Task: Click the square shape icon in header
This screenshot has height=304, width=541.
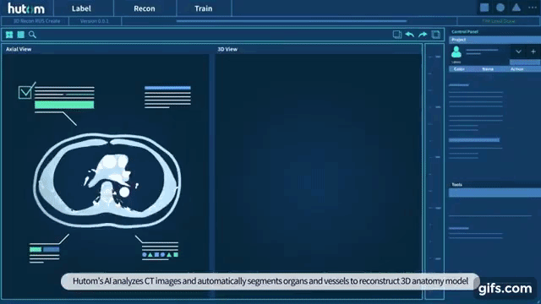Action: [x=484, y=8]
